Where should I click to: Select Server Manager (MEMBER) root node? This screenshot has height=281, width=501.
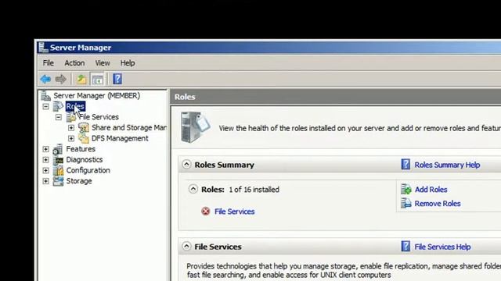[x=96, y=95]
